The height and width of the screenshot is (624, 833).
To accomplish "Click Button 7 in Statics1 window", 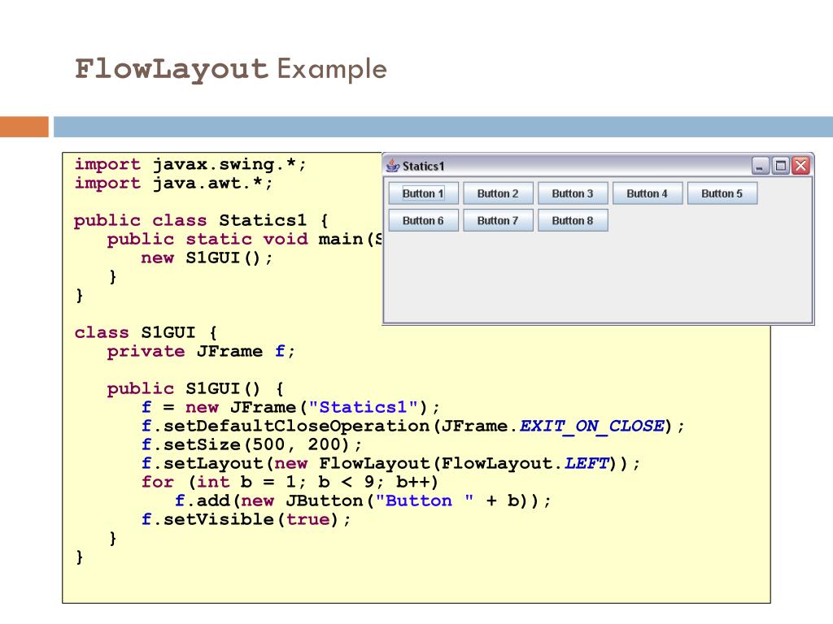I will coord(498,221).
